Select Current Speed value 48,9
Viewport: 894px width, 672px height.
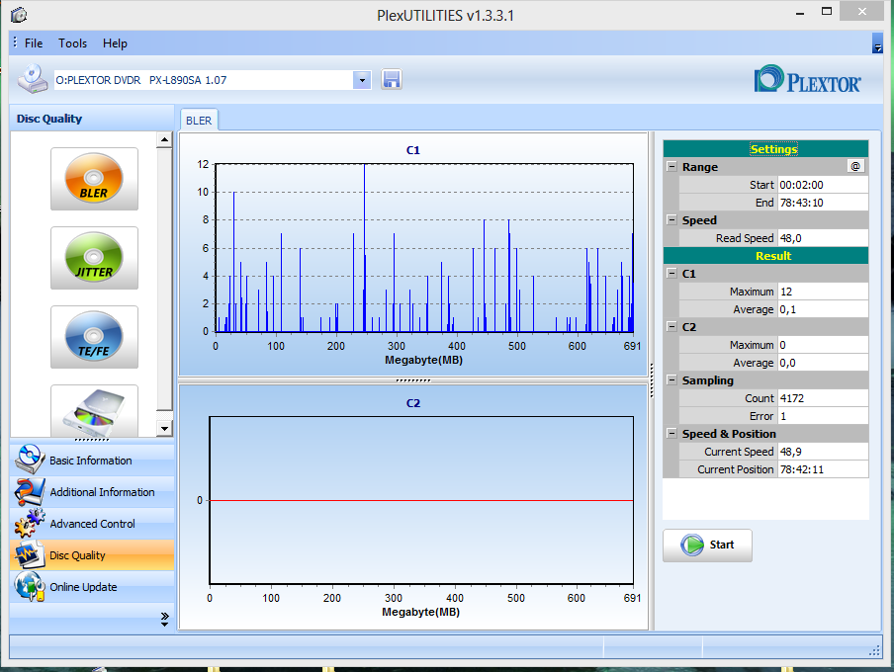pos(823,452)
